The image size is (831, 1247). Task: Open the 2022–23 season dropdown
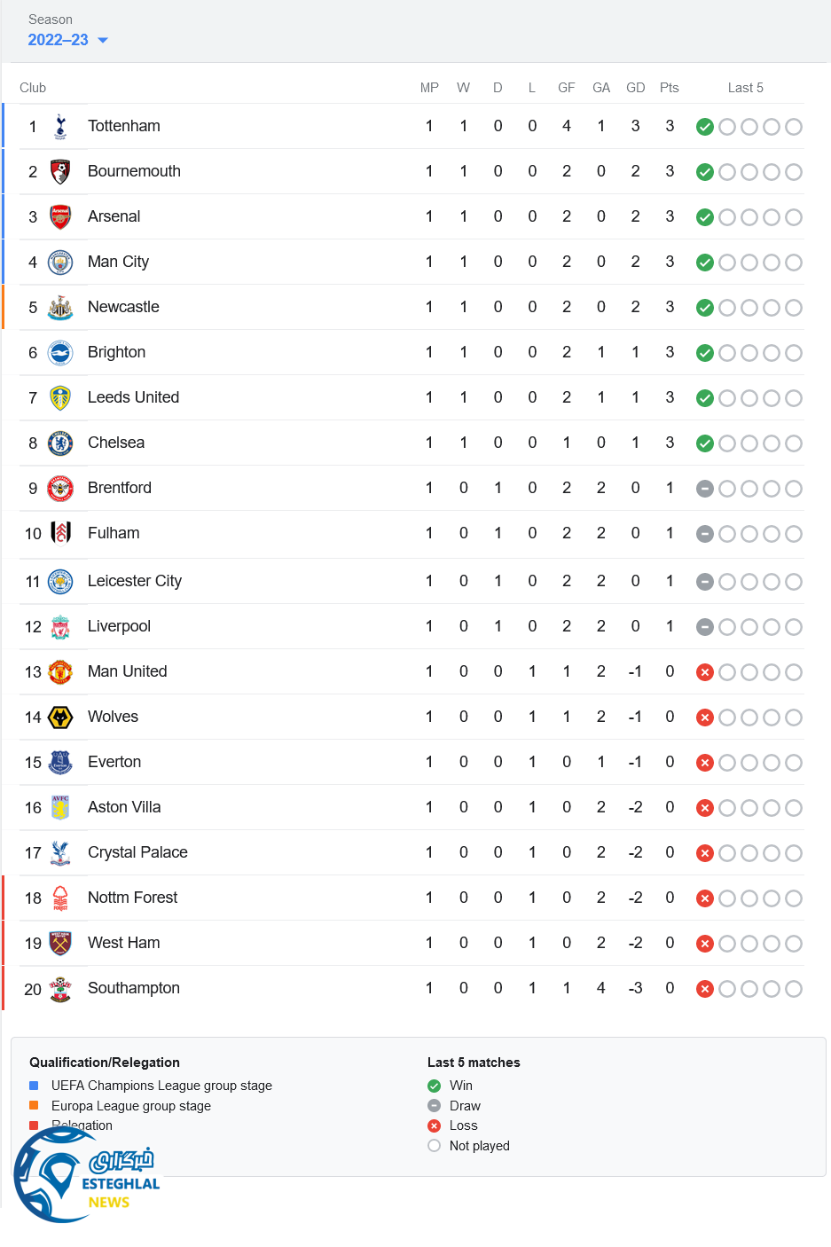click(59, 40)
